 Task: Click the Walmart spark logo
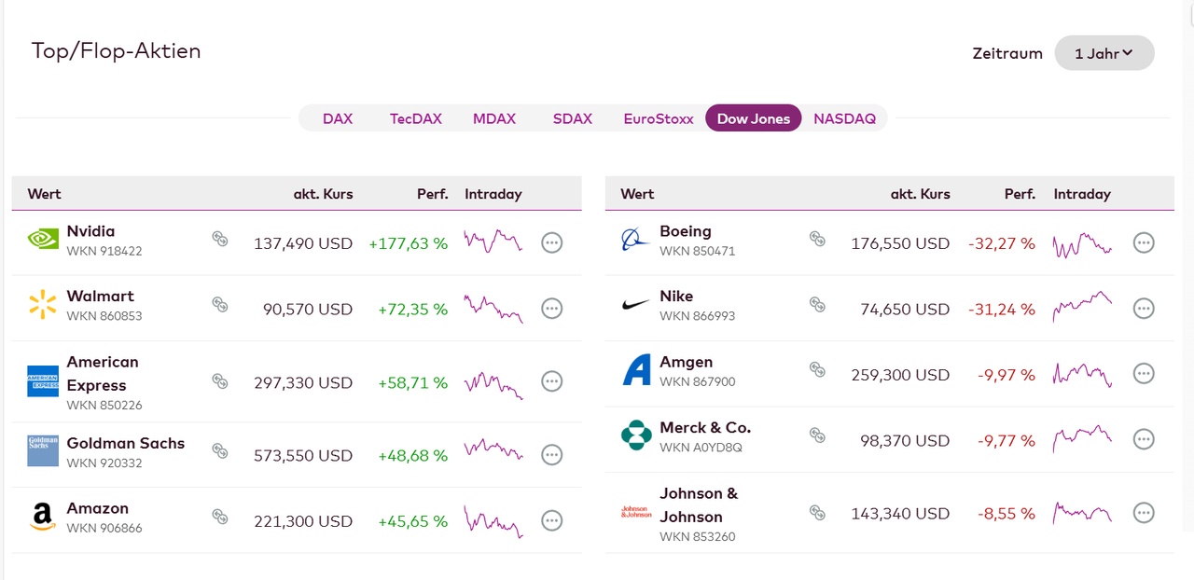(x=43, y=305)
